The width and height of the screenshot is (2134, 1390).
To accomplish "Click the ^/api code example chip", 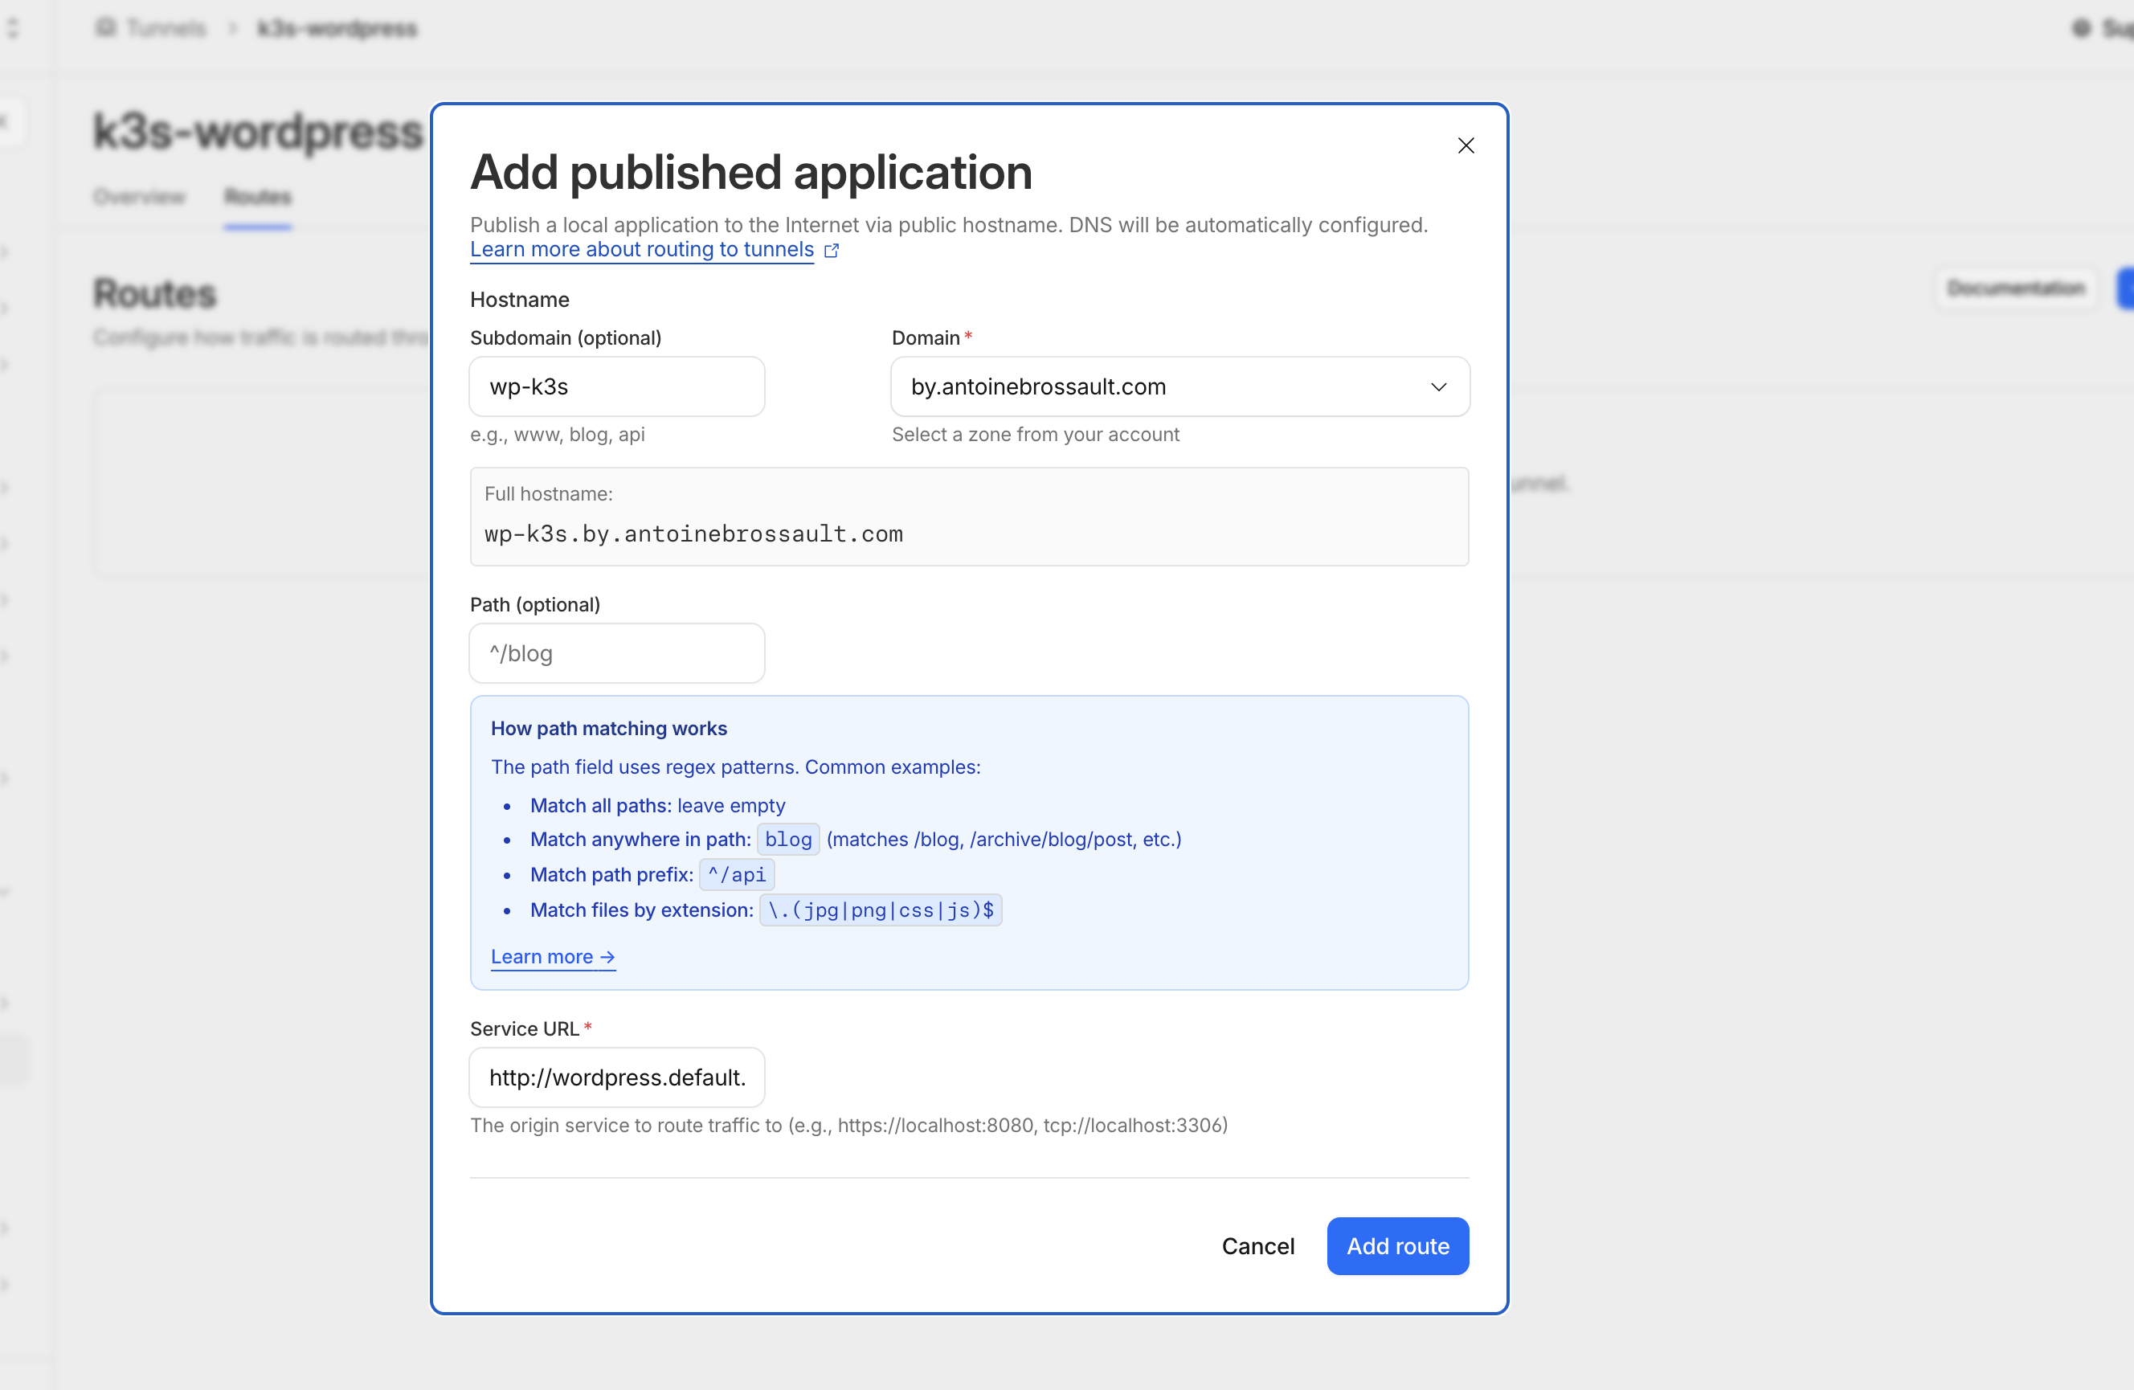I will pos(736,874).
